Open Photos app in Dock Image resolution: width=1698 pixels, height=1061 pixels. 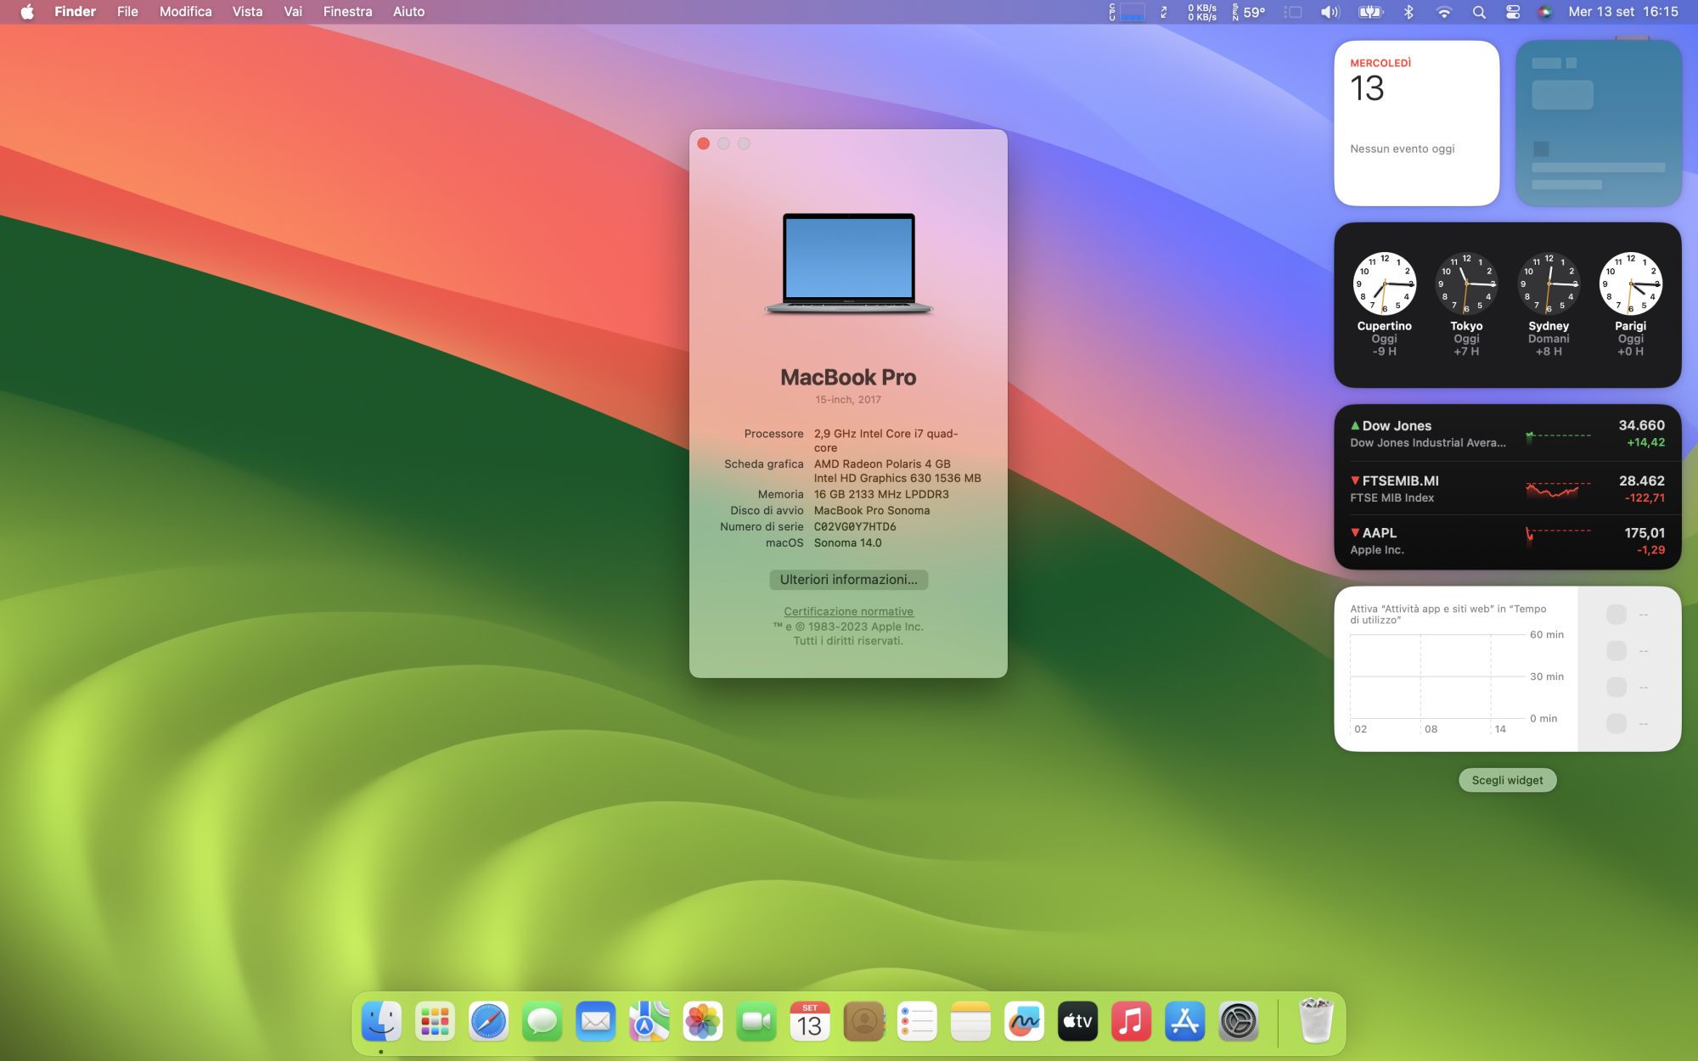point(703,1021)
